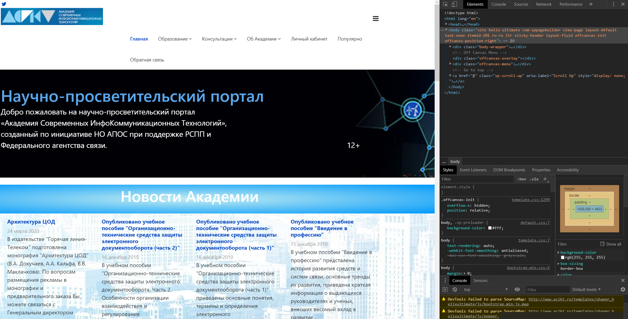Expand the body-wrapper div node
The image size is (628, 319).
point(450,47)
